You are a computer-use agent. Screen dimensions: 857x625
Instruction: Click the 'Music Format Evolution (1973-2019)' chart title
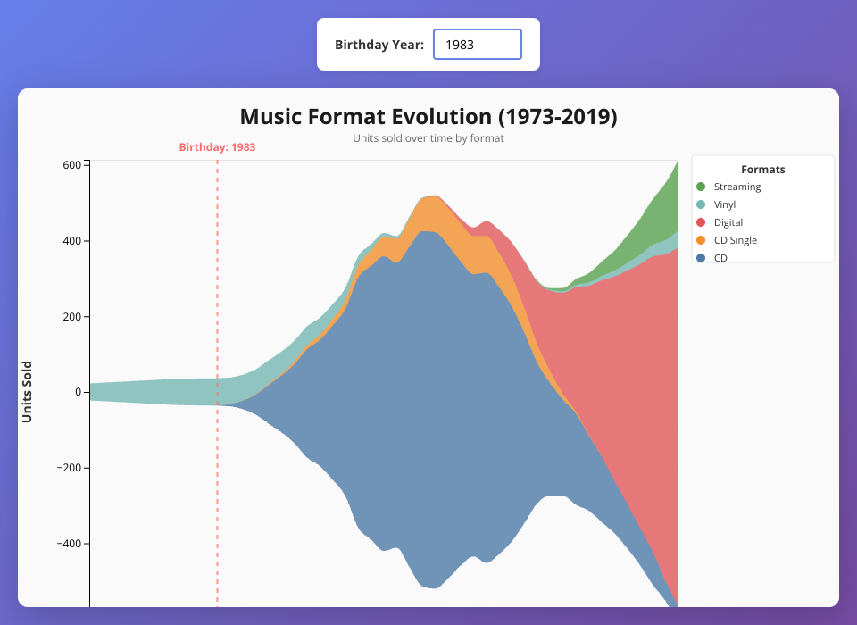point(428,117)
